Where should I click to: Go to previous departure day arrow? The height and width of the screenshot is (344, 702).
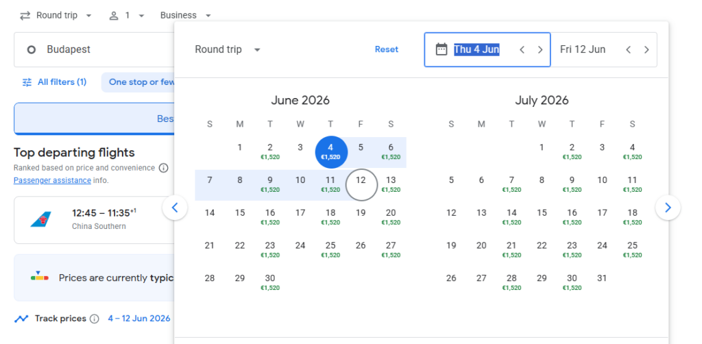(x=522, y=49)
